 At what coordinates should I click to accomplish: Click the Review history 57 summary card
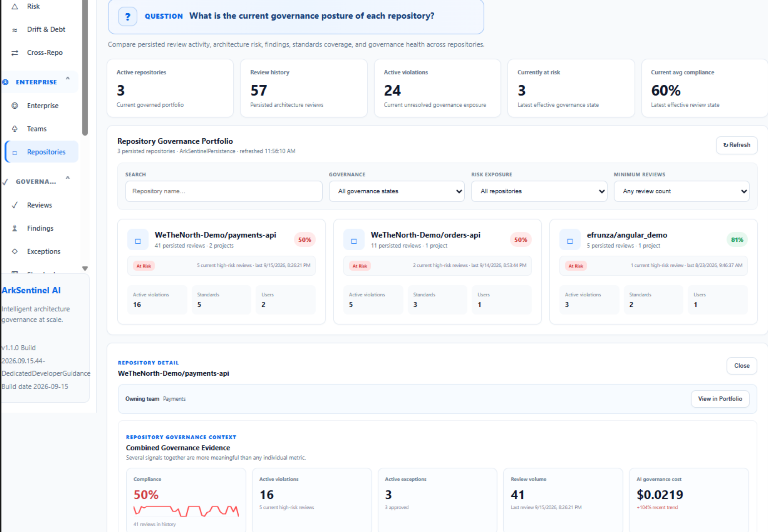coord(304,88)
